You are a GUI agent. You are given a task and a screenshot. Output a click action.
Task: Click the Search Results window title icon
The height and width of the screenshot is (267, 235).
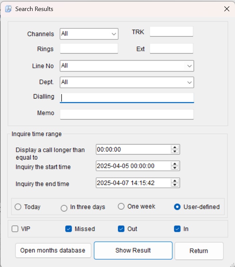point(8,9)
